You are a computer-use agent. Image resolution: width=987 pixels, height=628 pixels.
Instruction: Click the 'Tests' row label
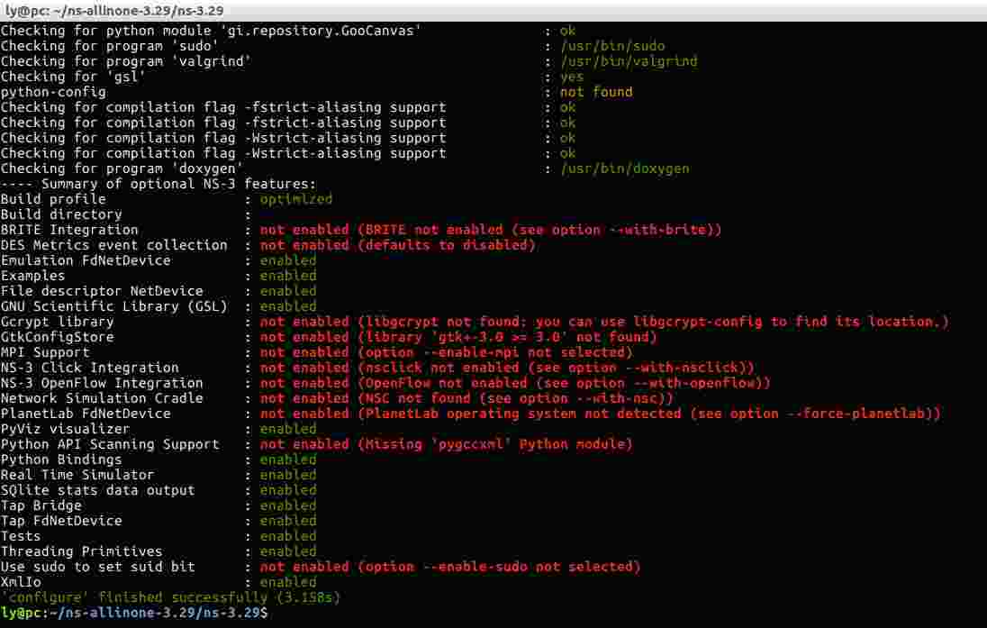click(21, 536)
